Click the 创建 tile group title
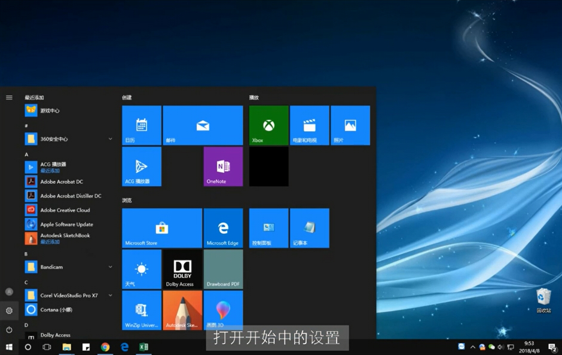 (127, 98)
